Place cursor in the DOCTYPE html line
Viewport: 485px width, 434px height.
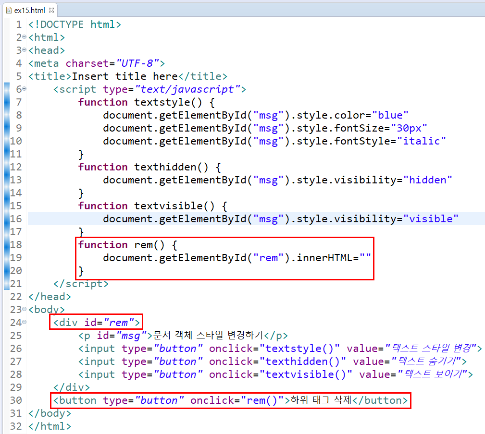pyautogui.click(x=75, y=24)
